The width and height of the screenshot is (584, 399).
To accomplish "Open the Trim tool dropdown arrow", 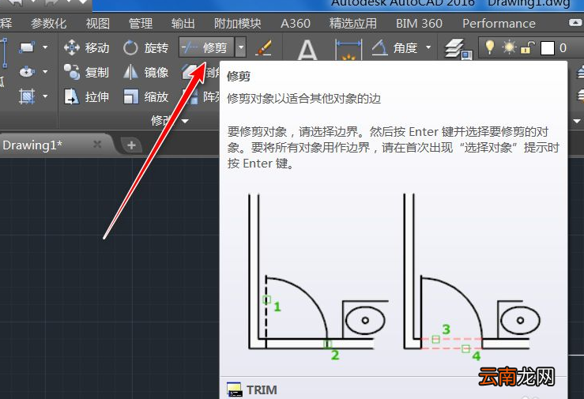I will [x=241, y=47].
